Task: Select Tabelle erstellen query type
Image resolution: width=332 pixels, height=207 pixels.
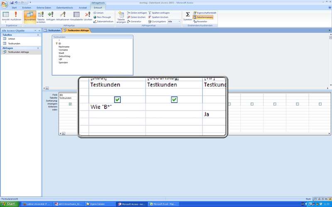Action: 41,17
